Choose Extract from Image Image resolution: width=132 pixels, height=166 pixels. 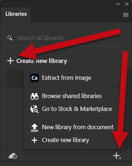click(67, 78)
